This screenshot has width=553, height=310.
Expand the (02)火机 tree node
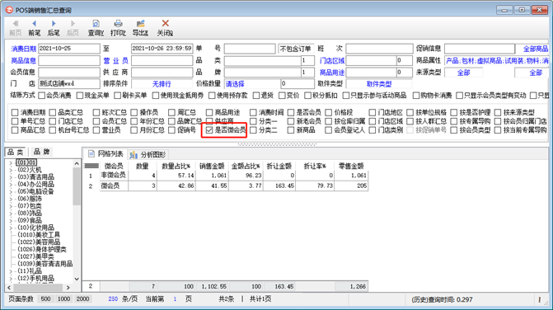point(11,170)
